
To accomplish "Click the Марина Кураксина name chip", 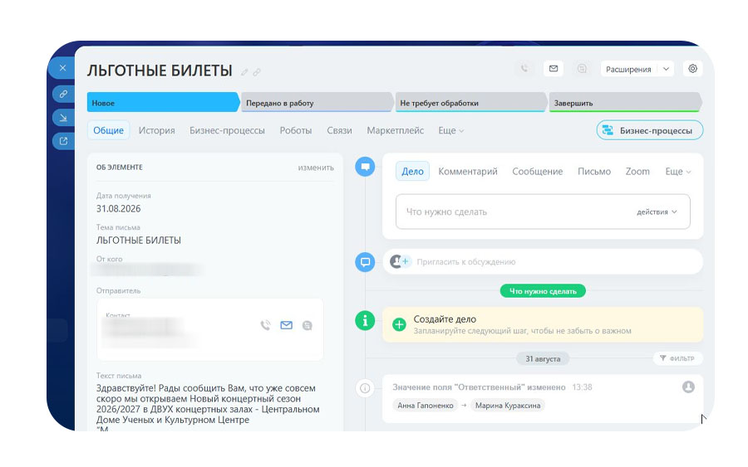I will click(x=508, y=405).
